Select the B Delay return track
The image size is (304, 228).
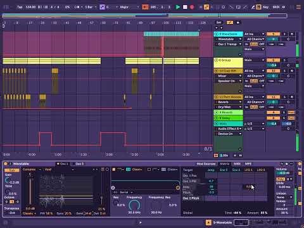(228, 118)
